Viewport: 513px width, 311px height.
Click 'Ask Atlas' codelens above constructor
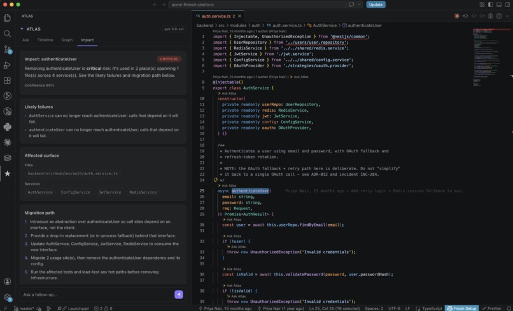228,93
